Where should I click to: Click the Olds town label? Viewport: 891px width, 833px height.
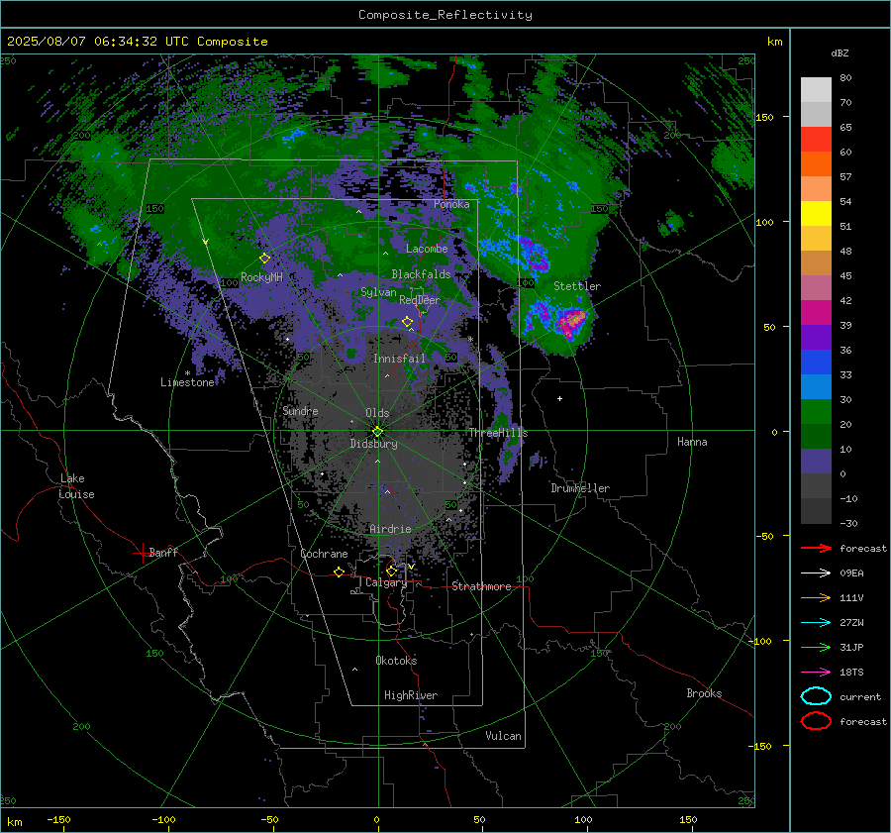pyautogui.click(x=377, y=413)
